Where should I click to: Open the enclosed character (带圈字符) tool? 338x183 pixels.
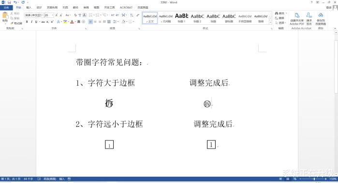pyautogui.click(x=84, y=22)
